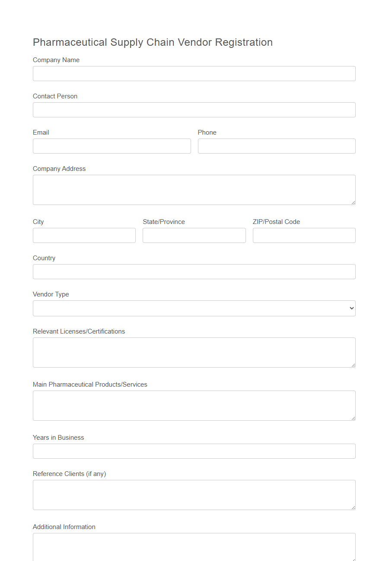Click the Country text field
The height and width of the screenshot is (561, 389).
pyautogui.click(x=194, y=271)
